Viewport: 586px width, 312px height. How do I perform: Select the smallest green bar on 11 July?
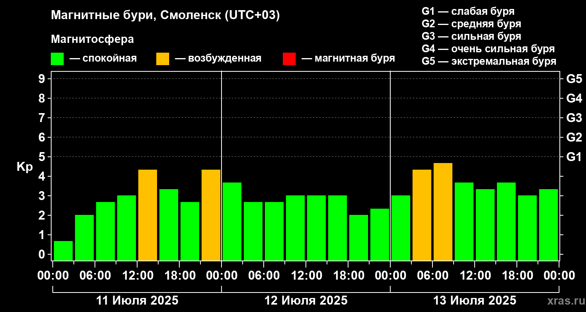point(63,251)
